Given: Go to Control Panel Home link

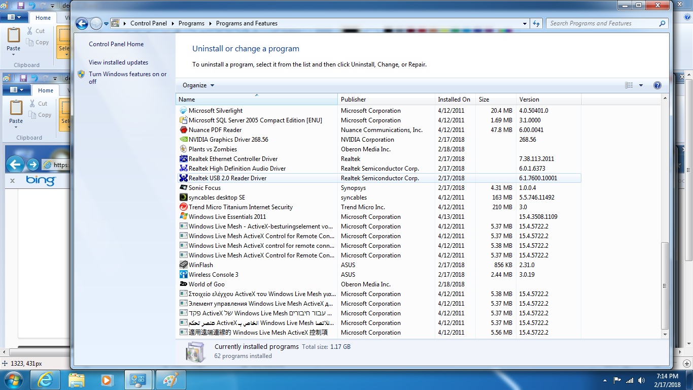Looking at the screenshot, I should click(116, 44).
